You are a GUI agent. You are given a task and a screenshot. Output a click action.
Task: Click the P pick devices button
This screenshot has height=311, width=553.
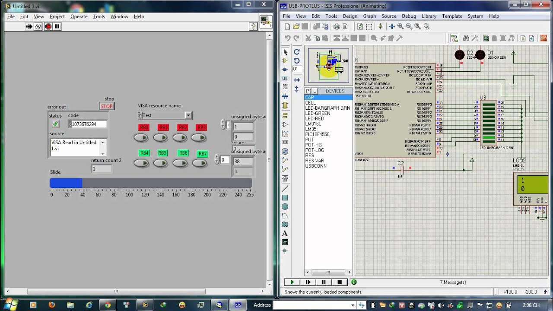308,91
